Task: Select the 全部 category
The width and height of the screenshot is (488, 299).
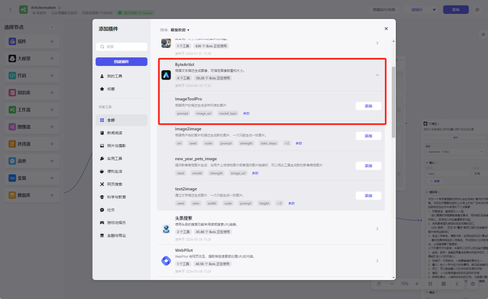Action: pyautogui.click(x=122, y=120)
